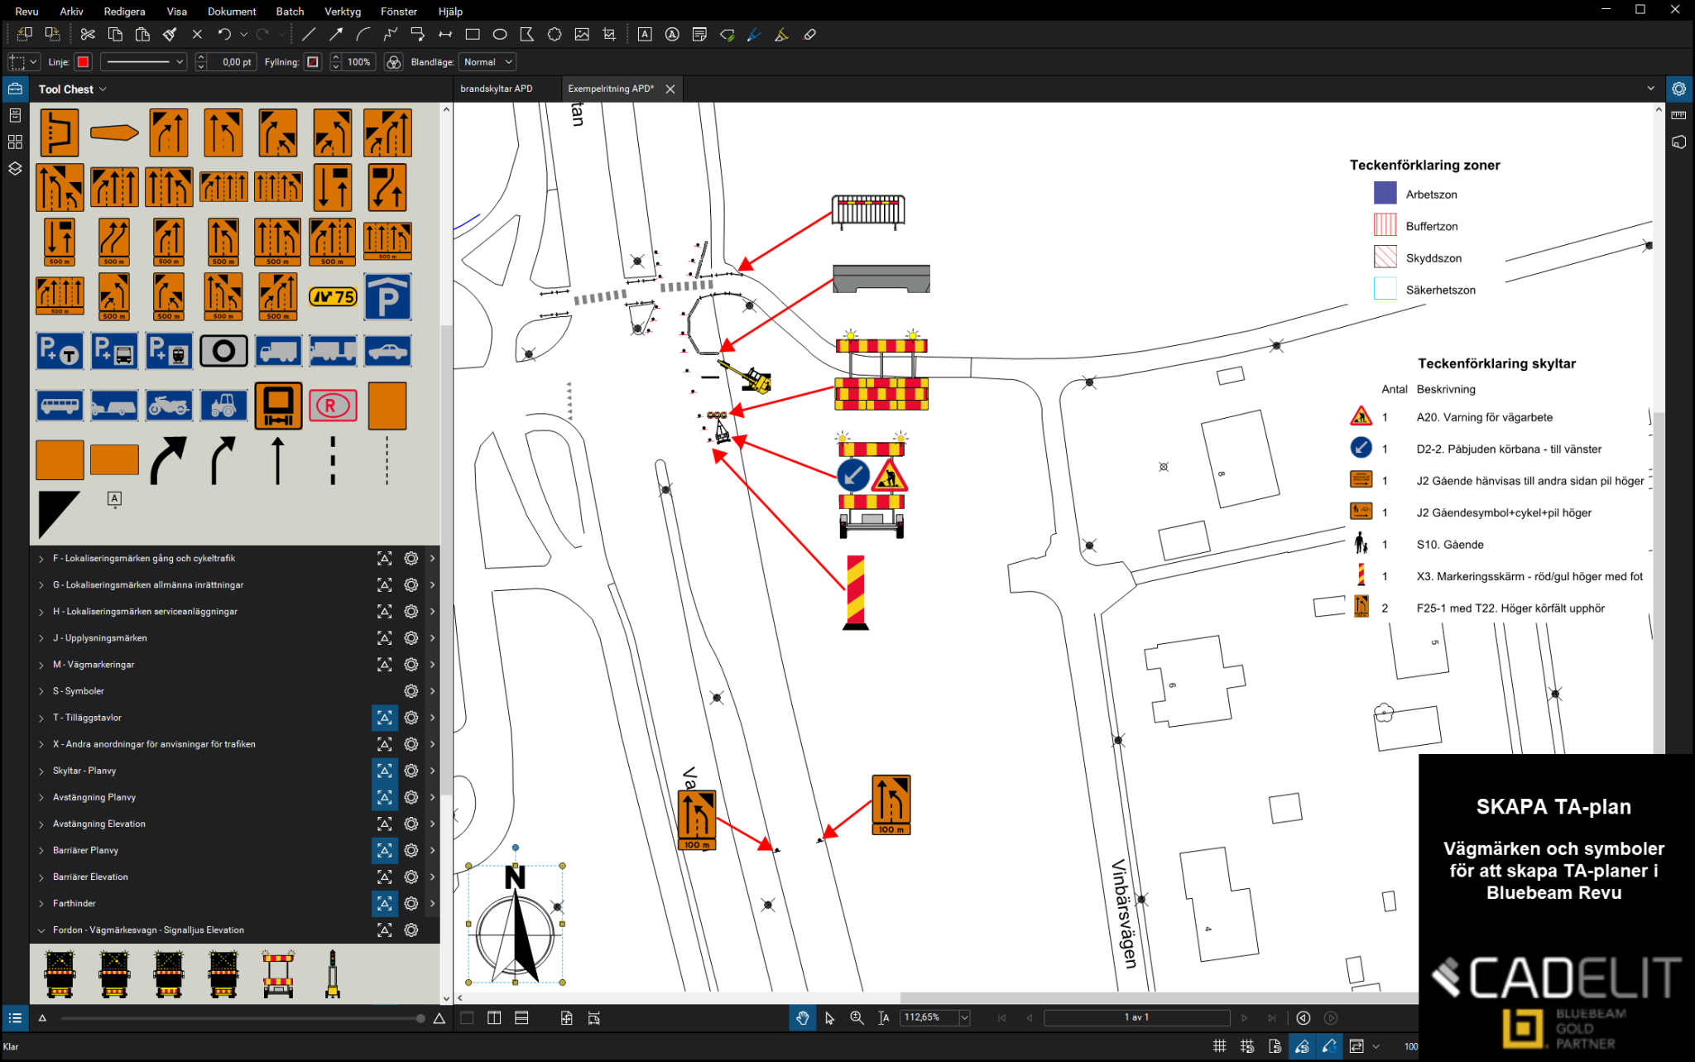Open settings gear for S - Symboler
The image size is (1695, 1062).
(411, 691)
